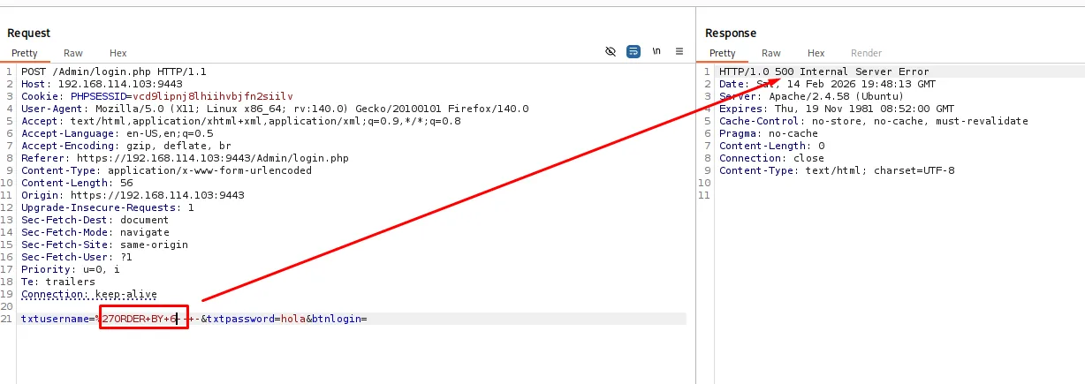Click the Upgrade-Insecure-Requests: 1 line
Screen dimensions: 1085x384
[108, 207]
